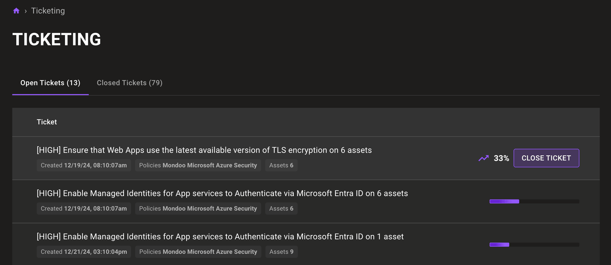Switch to the Open Tickets (13) tab
Screen dimensions: 611x265
(50, 83)
